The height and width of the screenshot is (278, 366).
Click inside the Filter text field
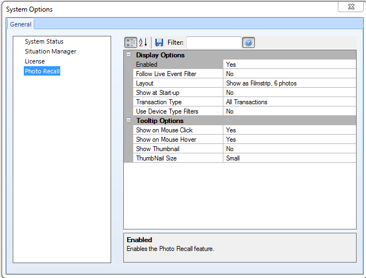213,42
